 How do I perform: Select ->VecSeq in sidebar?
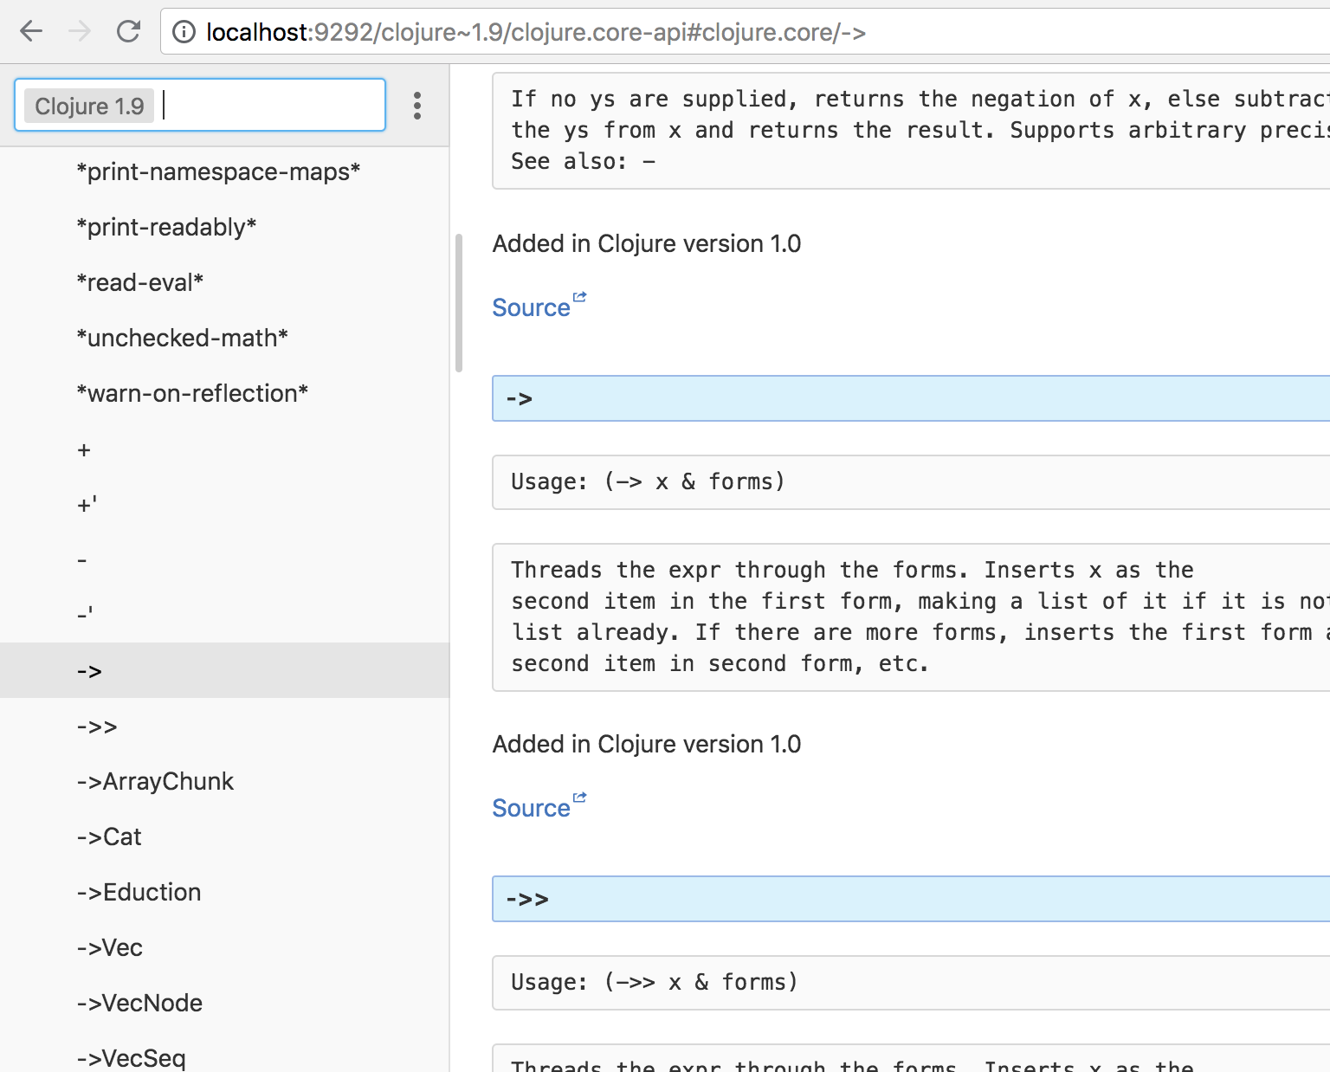(224, 1051)
